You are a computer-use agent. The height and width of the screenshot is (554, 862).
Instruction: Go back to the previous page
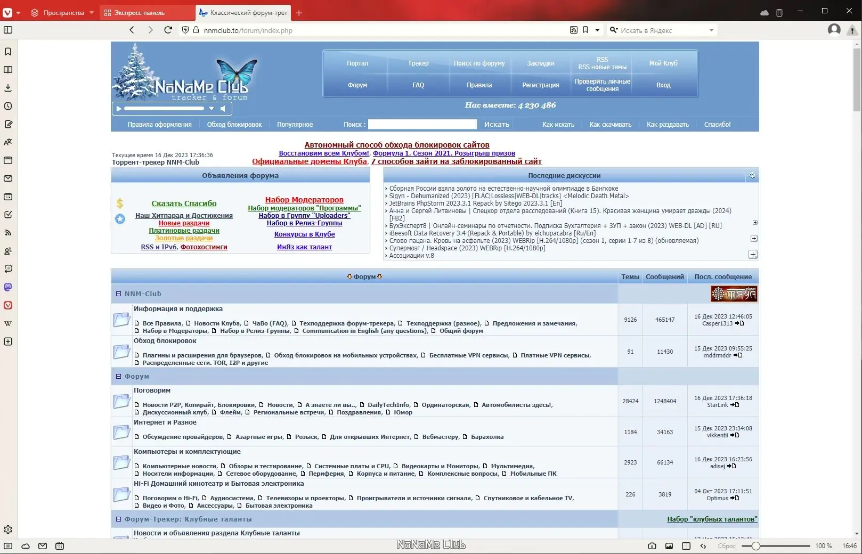coord(132,30)
